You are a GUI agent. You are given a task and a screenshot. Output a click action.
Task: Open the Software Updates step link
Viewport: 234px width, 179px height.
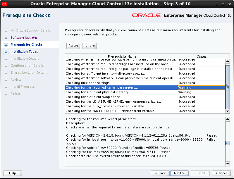(x=24, y=37)
